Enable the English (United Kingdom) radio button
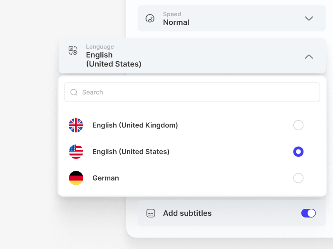Image resolution: width=333 pixels, height=249 pixels. click(298, 125)
